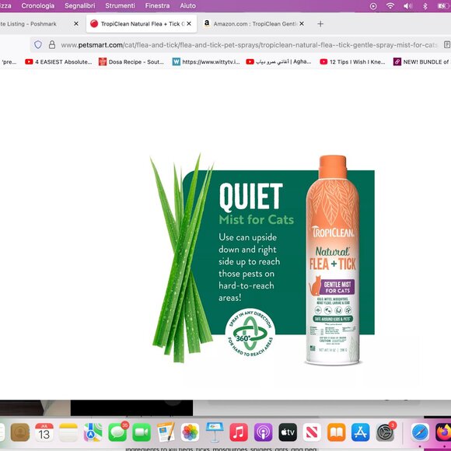
Task: Open the 'NEW! BUNDLE of' bookmark
Action: click(x=421, y=62)
